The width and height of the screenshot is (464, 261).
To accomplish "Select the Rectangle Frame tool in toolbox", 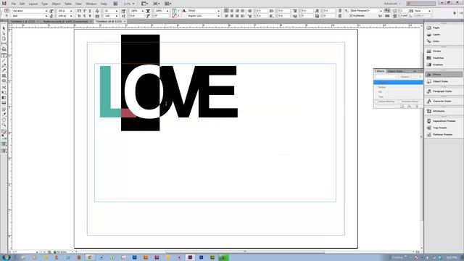I will (x=4, y=75).
